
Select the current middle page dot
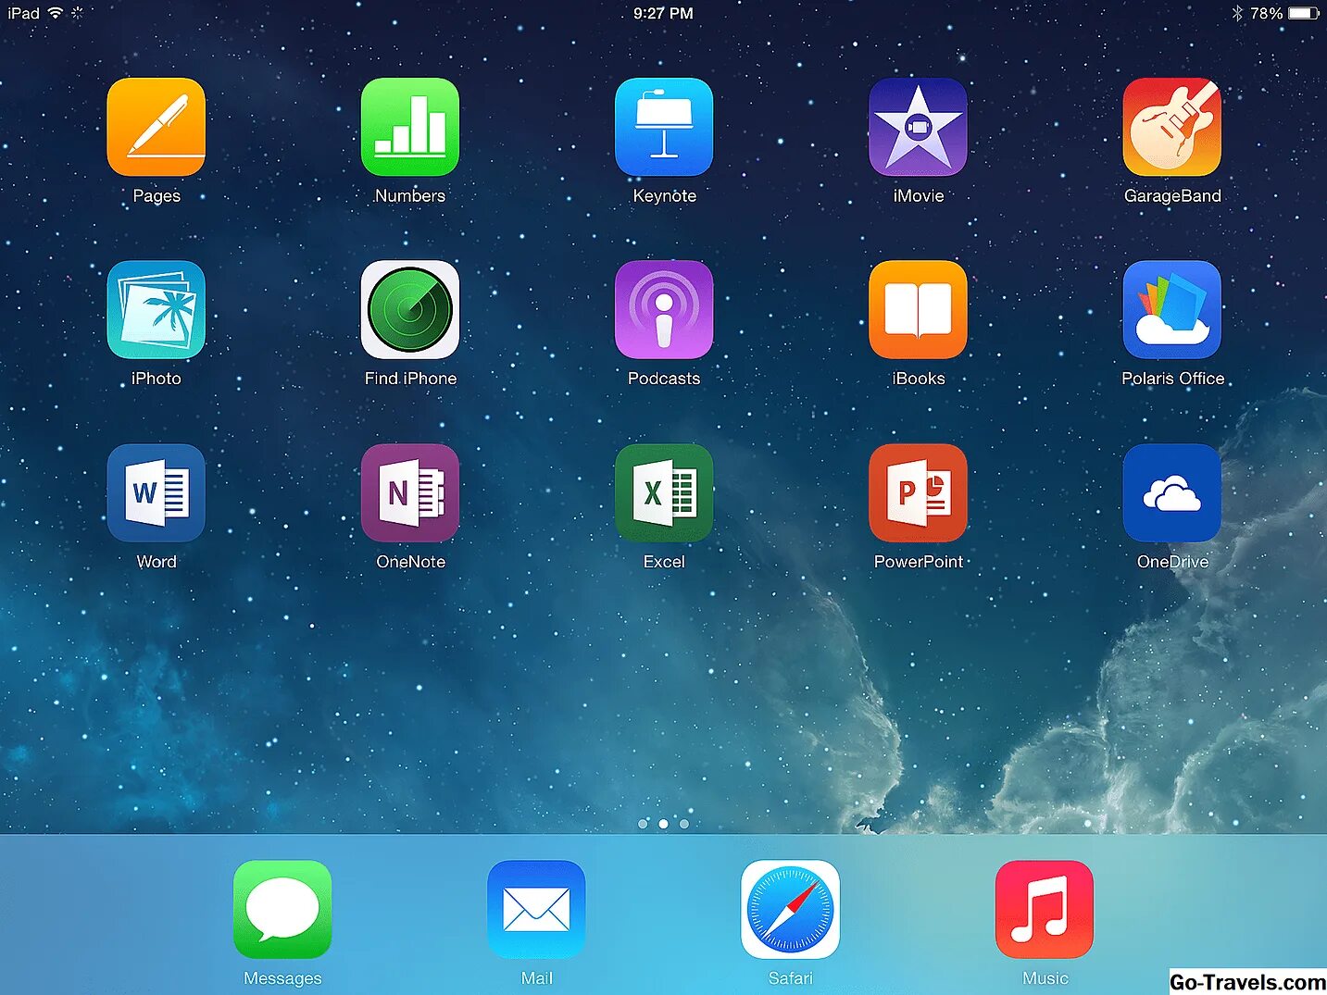pos(663,824)
